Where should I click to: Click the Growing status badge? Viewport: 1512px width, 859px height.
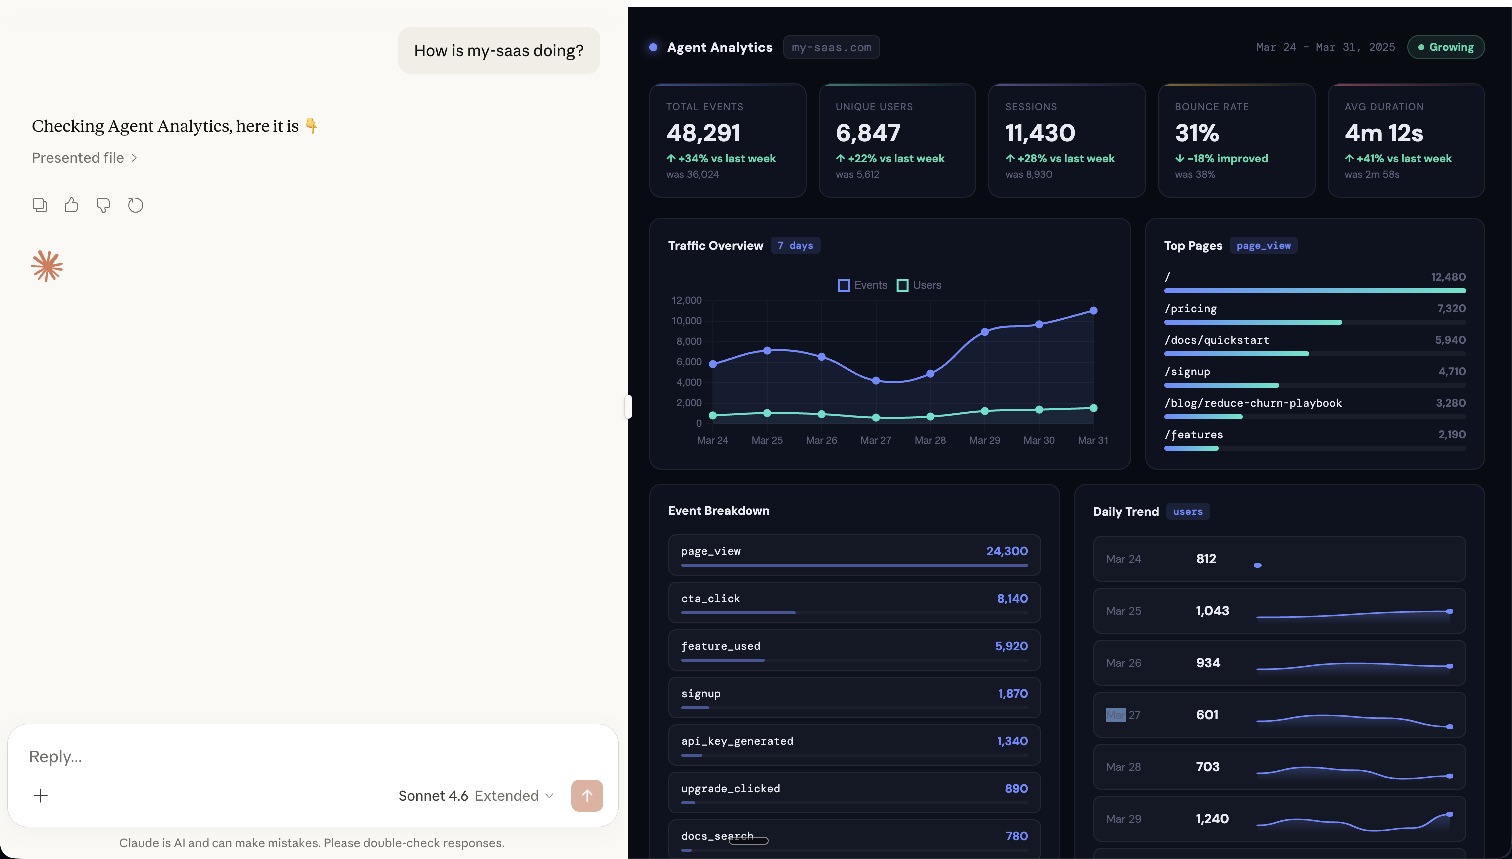click(x=1446, y=47)
